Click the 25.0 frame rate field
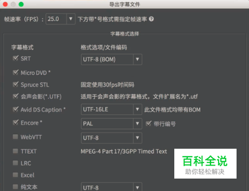The image size is (249, 191). [56, 19]
